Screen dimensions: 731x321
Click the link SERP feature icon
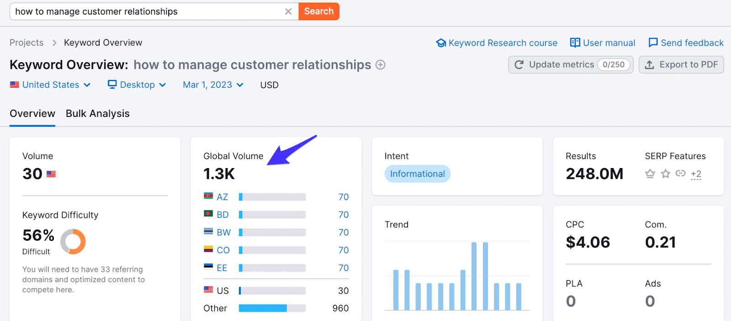681,174
